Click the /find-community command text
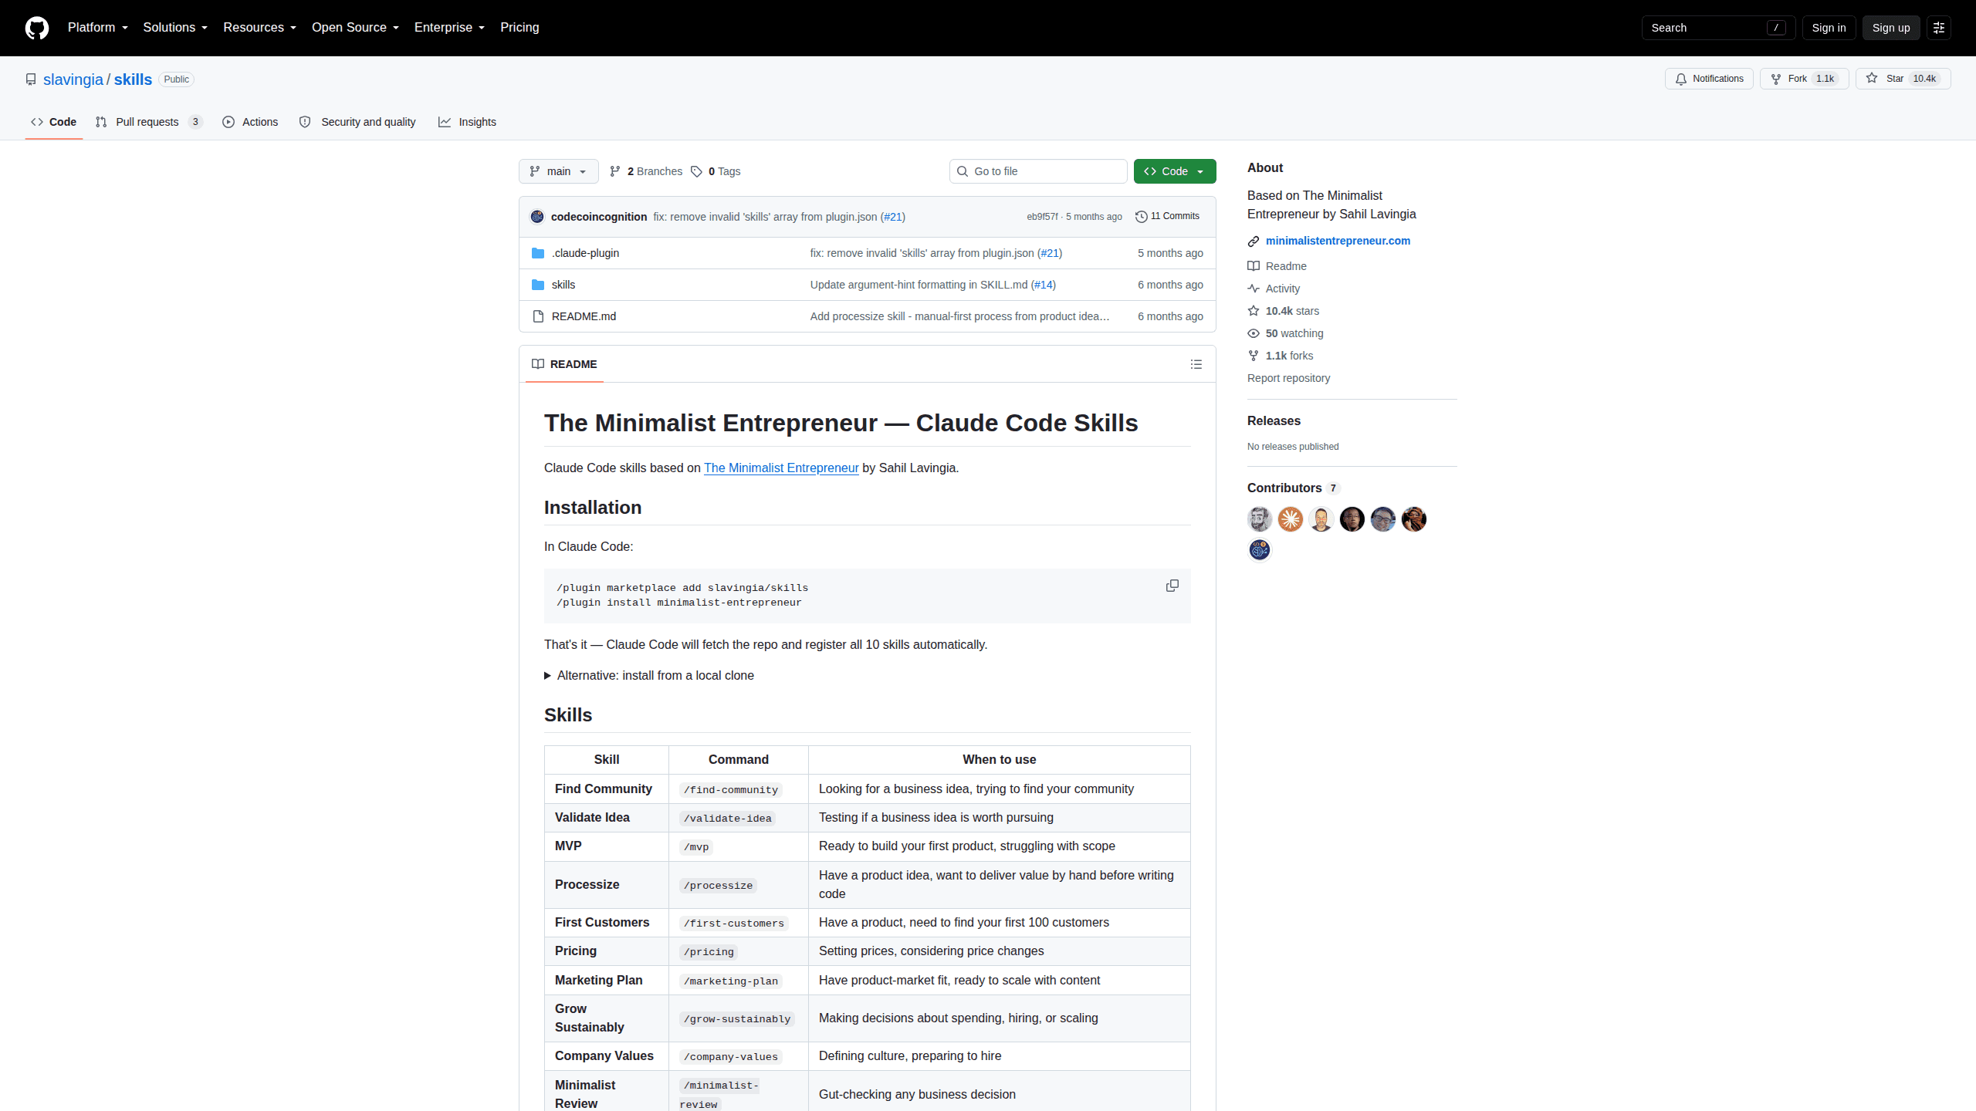 730,789
